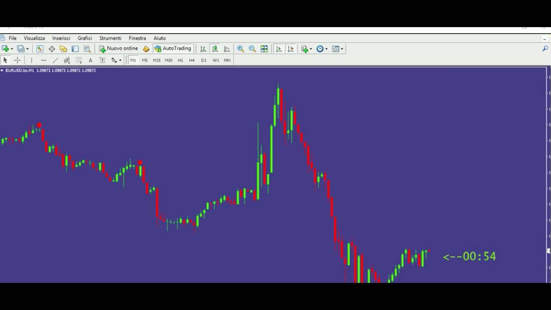Open the Strategy Tester icon
Screen dimensions: 551x310
[87, 49]
